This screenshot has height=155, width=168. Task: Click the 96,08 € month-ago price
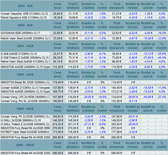click(117, 61)
